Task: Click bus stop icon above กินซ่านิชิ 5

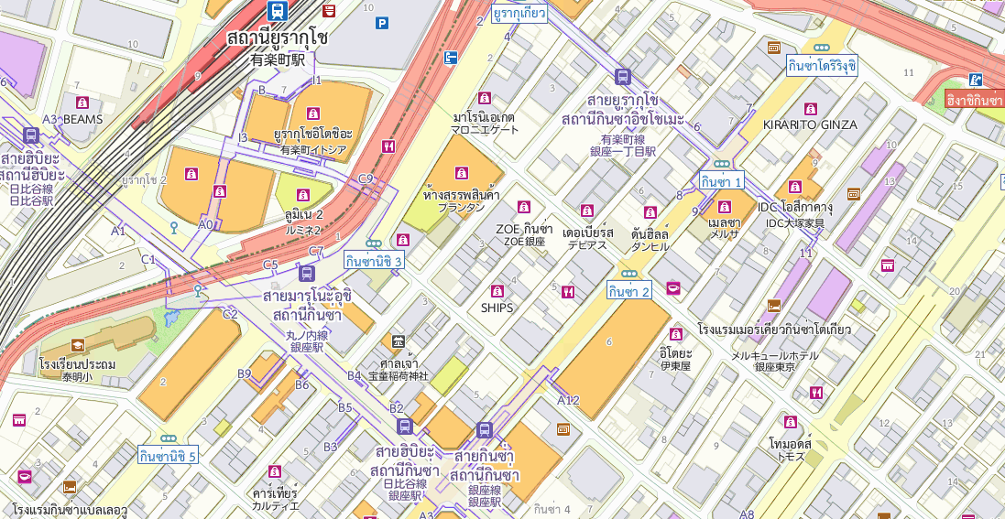Action: [x=169, y=439]
